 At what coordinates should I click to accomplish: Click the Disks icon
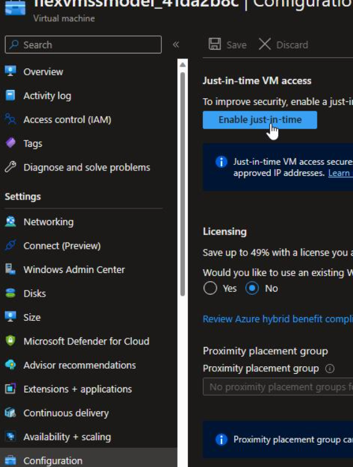[x=11, y=294]
